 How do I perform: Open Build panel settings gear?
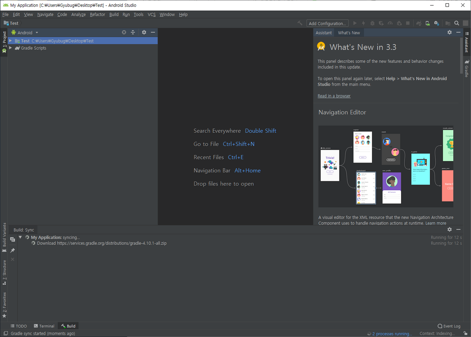pos(449,229)
